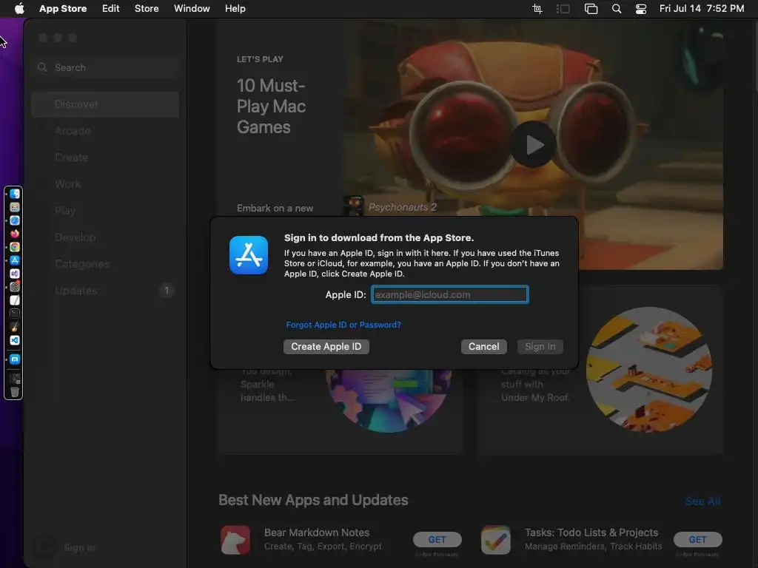This screenshot has width=758, height=568.
Task: Click GET for Bear Markdown Notes
Action: click(437, 539)
